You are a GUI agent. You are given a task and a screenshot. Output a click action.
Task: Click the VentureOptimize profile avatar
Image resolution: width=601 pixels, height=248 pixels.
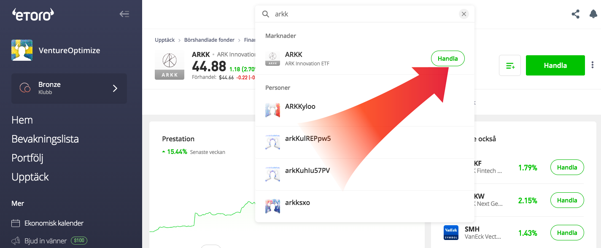tap(22, 51)
